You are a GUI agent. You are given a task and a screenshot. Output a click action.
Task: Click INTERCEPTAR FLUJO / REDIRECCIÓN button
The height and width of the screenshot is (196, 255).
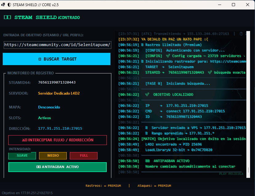(58, 140)
